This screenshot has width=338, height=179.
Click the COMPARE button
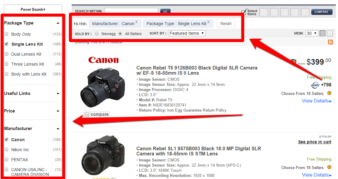(321, 12)
